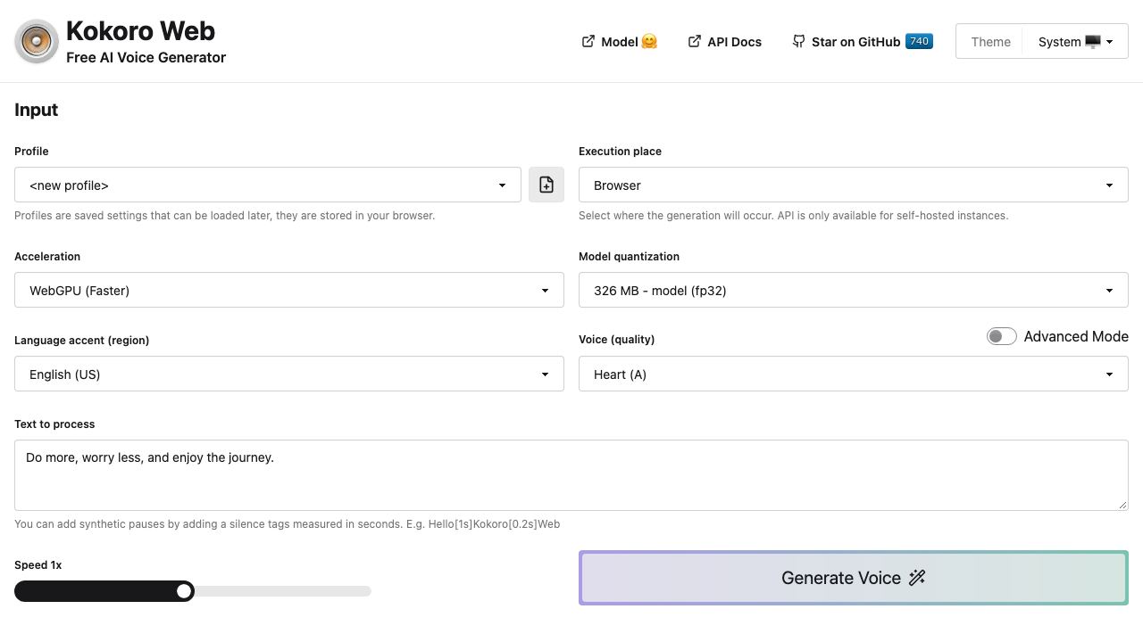This screenshot has width=1143, height=642.
Task: Click the Free AI Voice Generator subtitle
Action: [x=146, y=57]
